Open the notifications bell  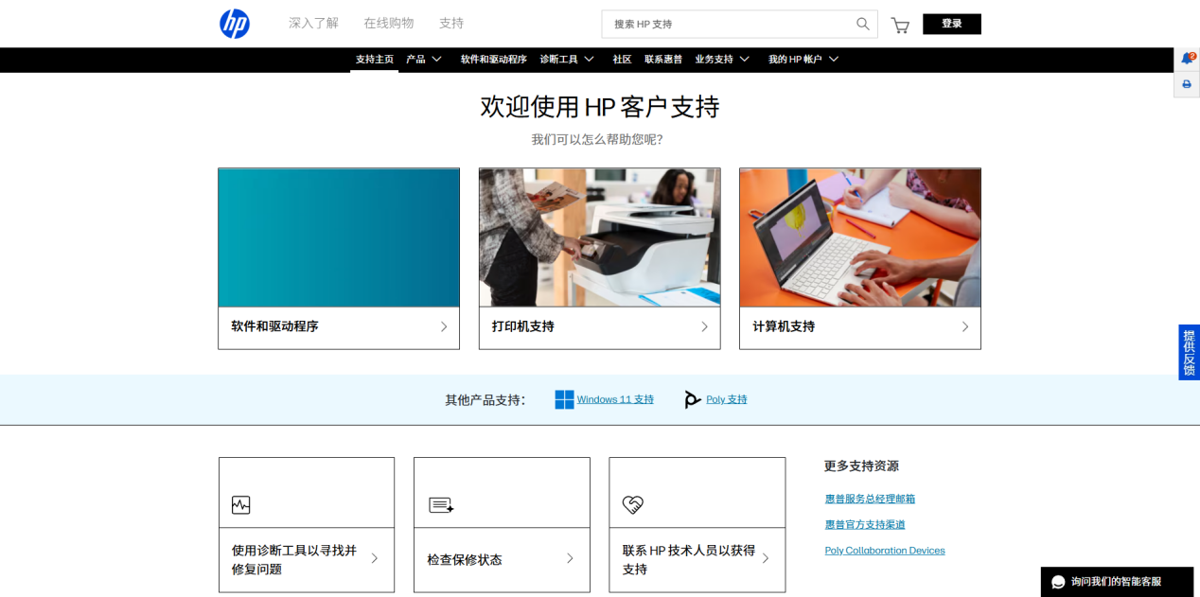click(x=1187, y=59)
